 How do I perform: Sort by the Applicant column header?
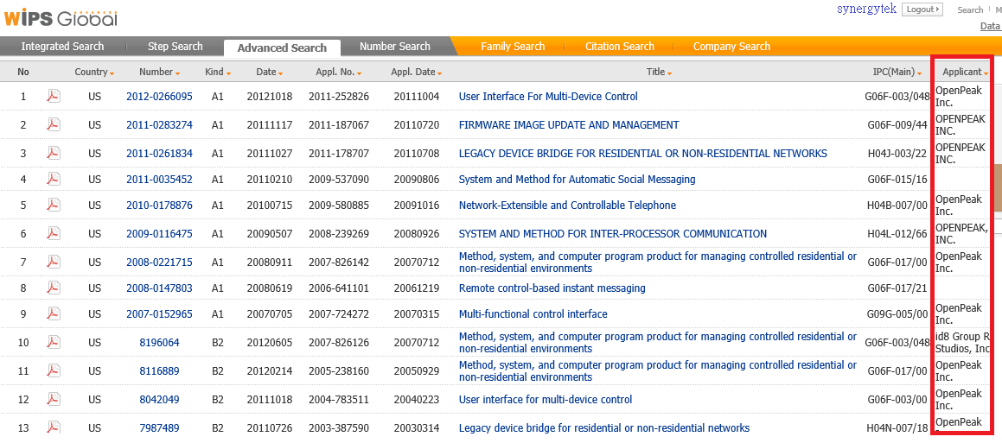pyautogui.click(x=965, y=73)
